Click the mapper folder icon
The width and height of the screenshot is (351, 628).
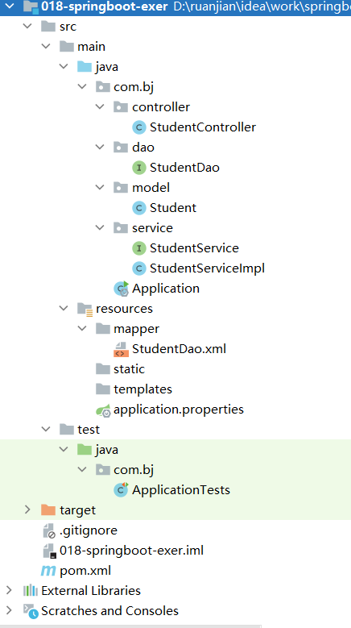click(103, 329)
